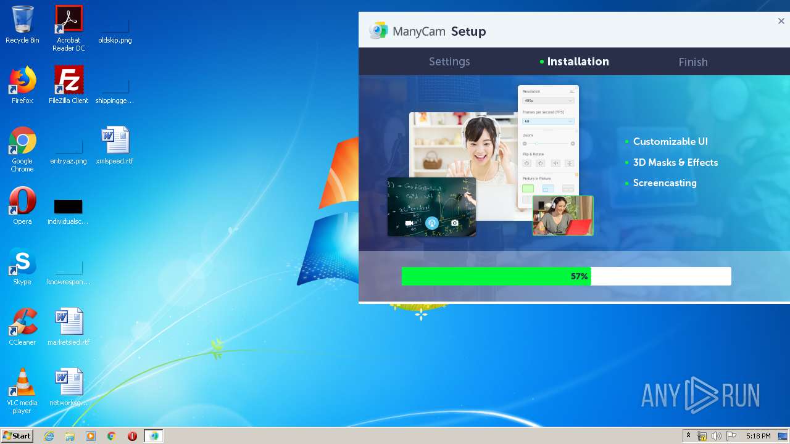790x444 pixels.
Task: Select entryaz.png file icon
Action: pyautogui.click(x=69, y=149)
